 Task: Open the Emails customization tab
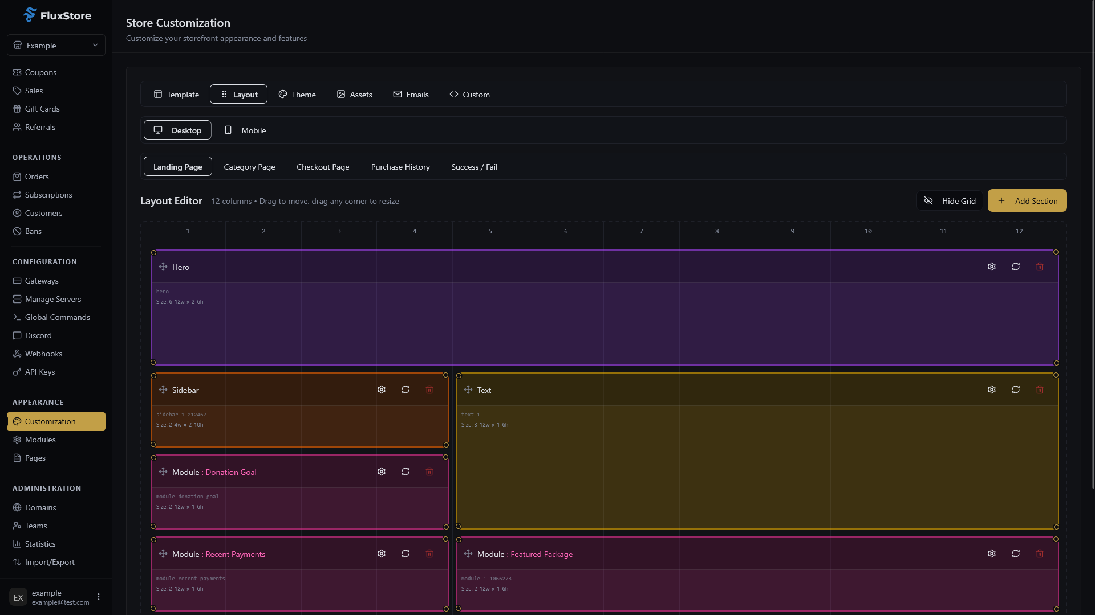click(x=411, y=94)
